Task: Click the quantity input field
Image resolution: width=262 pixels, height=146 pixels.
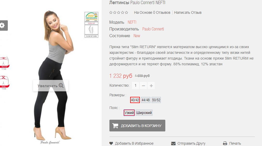Action: pyautogui.click(x=135, y=86)
